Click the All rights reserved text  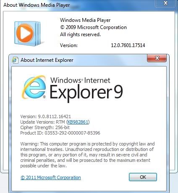(80, 34)
